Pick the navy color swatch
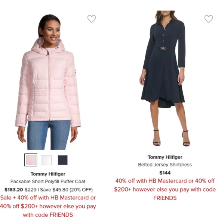The image size is (218, 217). (63, 160)
